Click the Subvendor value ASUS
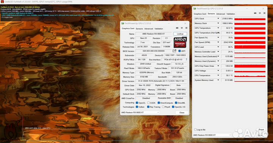The height and width of the screenshot is (143, 273). (144, 55)
